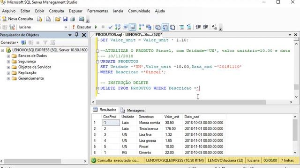Image resolution: width=300 pixels, height=168 pixels.
Task: Toggle Include Client Statistics icon
Action: coord(149,27)
